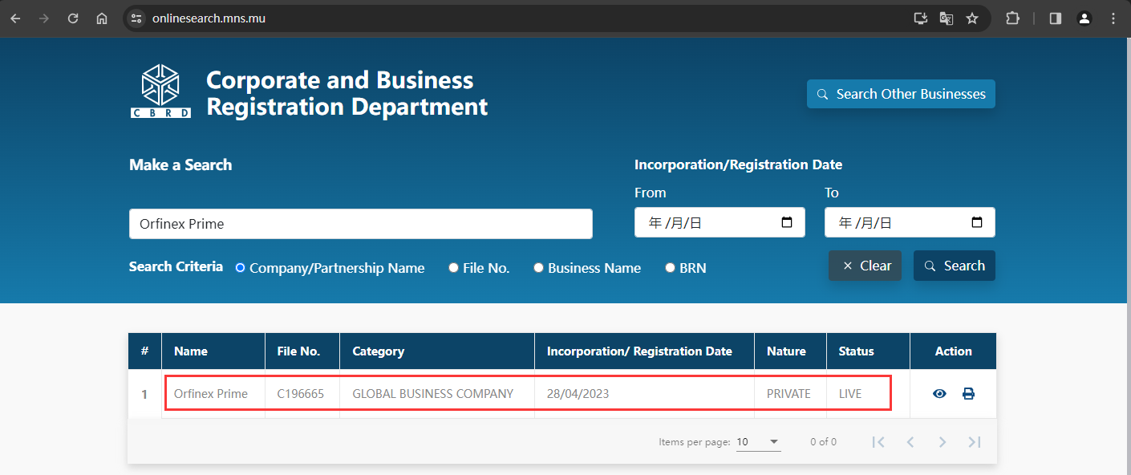The width and height of the screenshot is (1131, 475).
Task: Select Business Name search criteria
Action: pyautogui.click(x=539, y=268)
